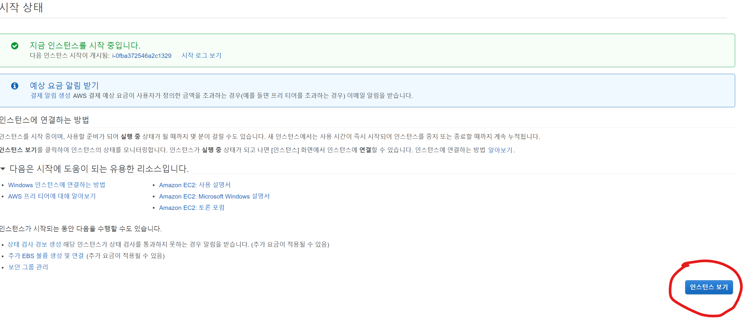Click the 상태 검사 경보 생성 link
Image resolution: width=743 pixels, height=318 pixels.
point(34,244)
